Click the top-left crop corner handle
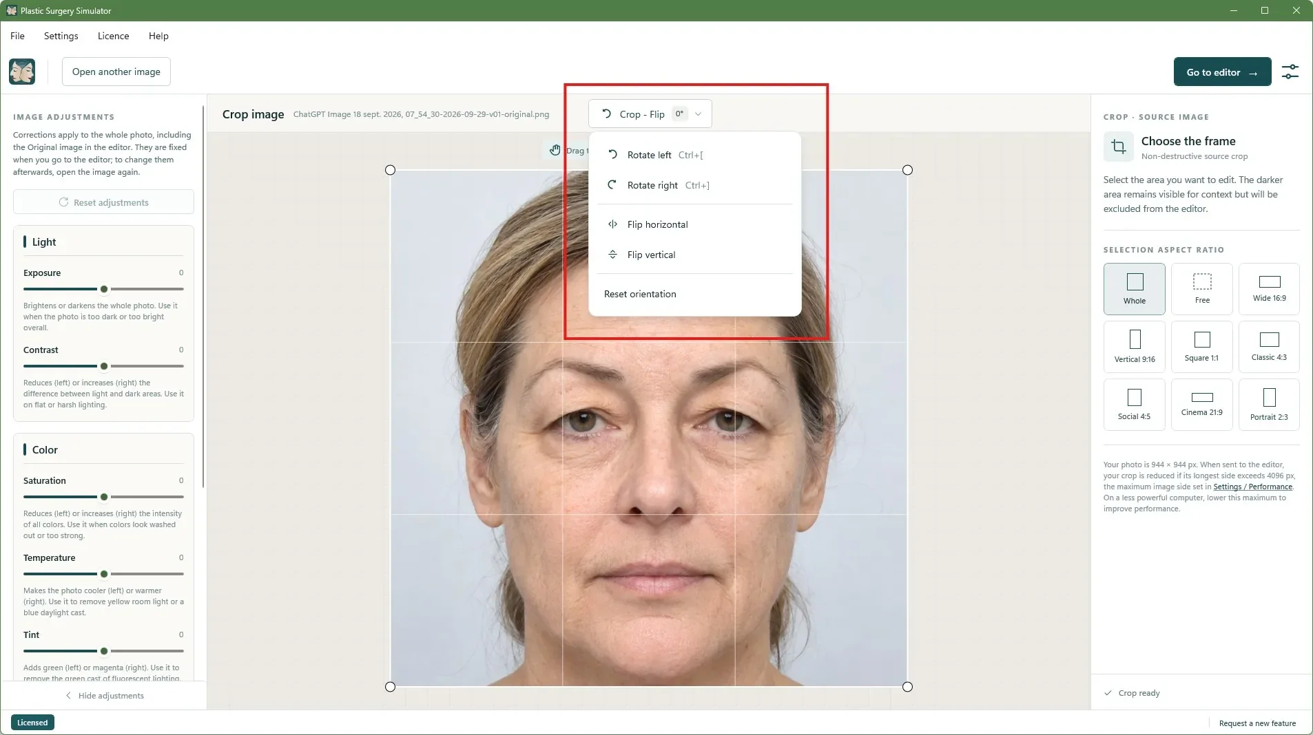Viewport: 1313px width, 735px height. tap(390, 170)
